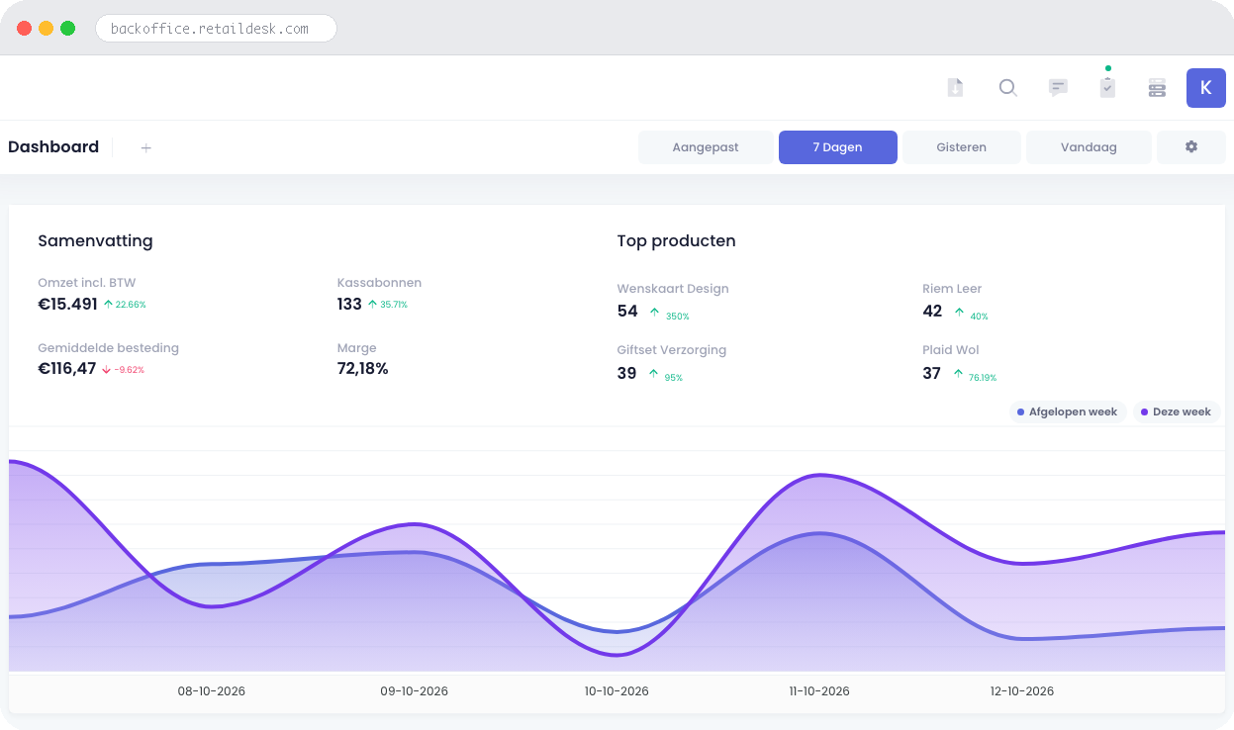Viewport: 1234px width, 730px height.
Task: Click the 10-10-2026 axis date
Action: click(617, 691)
